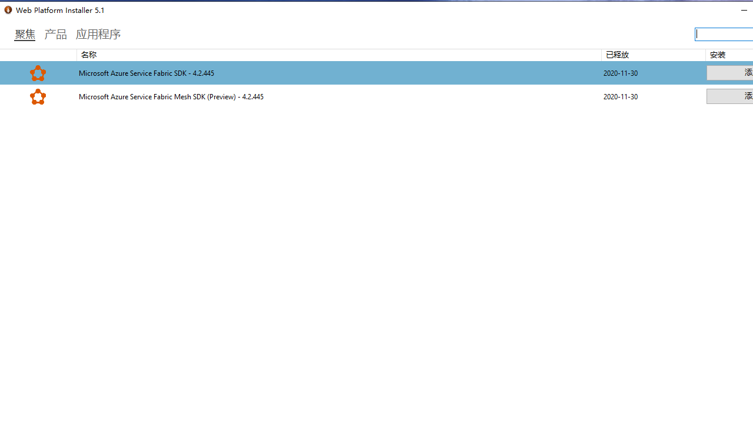Click the 名称 column header

click(88, 55)
